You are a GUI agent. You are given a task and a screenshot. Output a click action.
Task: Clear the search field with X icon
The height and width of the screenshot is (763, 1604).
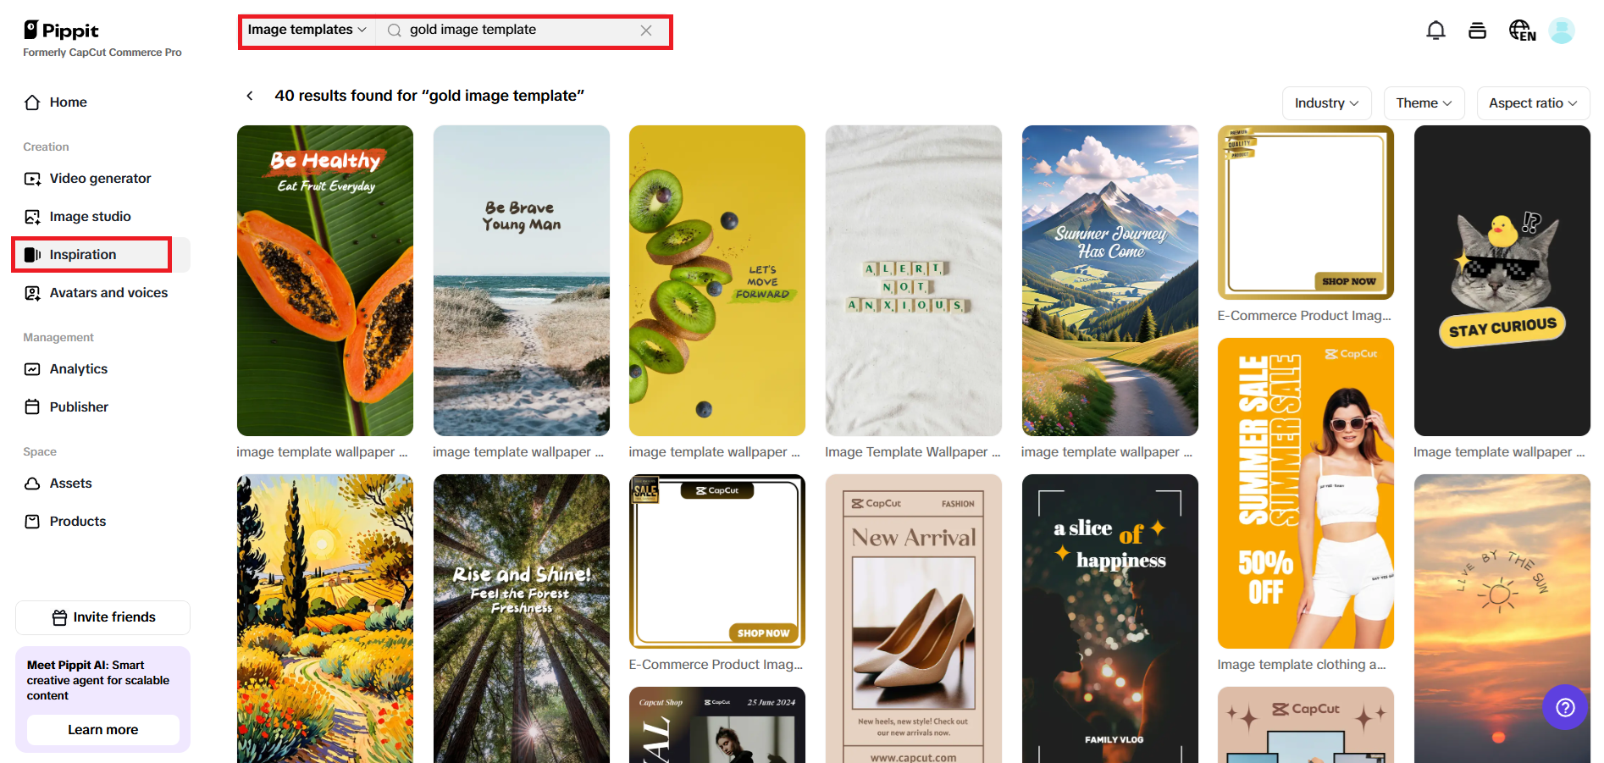pyautogui.click(x=646, y=30)
